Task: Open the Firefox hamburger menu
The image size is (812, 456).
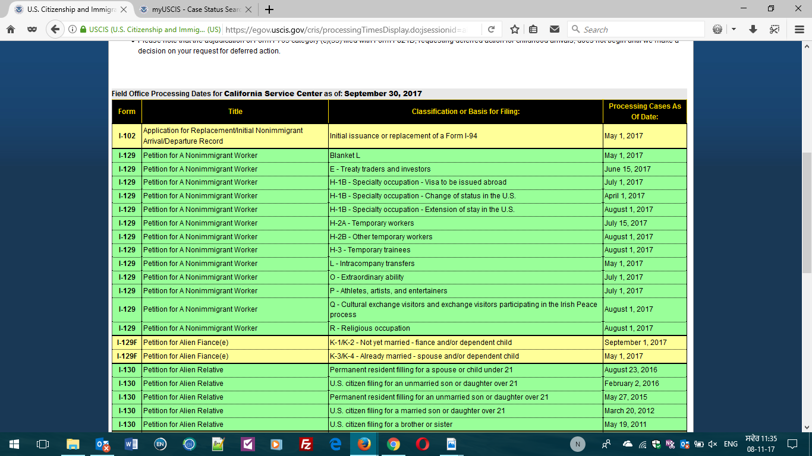Action: pos(799,29)
